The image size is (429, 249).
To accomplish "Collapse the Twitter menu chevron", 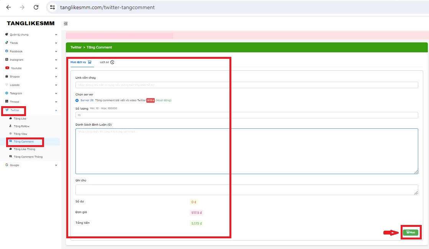I will pos(56,110).
